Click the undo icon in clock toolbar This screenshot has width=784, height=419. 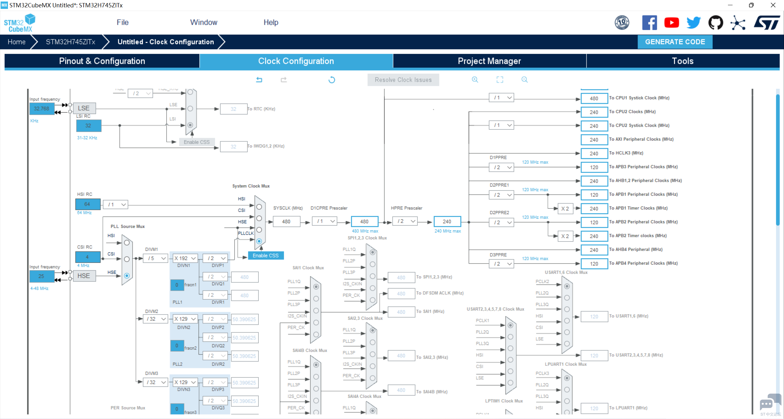[259, 80]
